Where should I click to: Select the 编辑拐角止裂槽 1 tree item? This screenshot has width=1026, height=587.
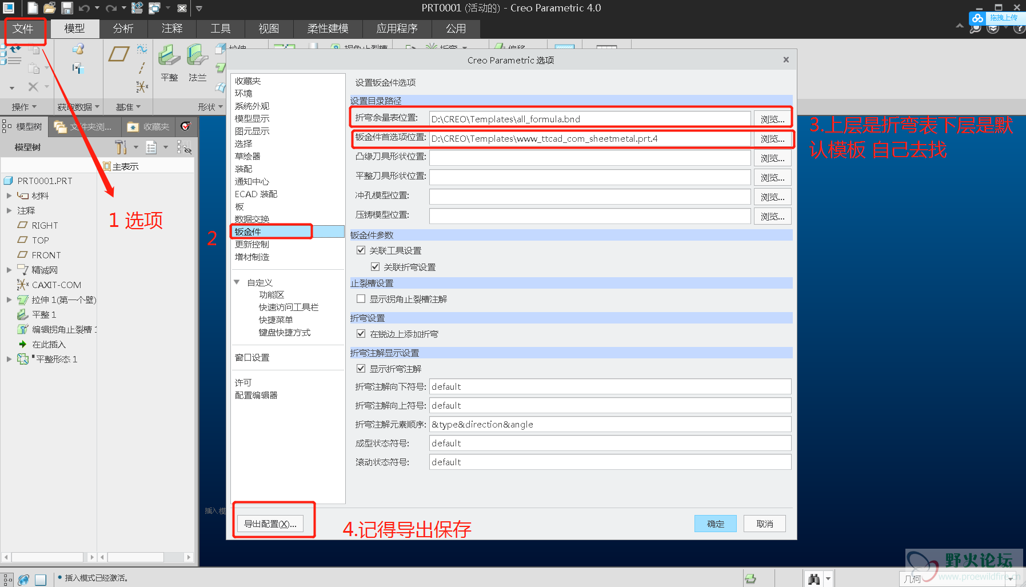[57, 329]
